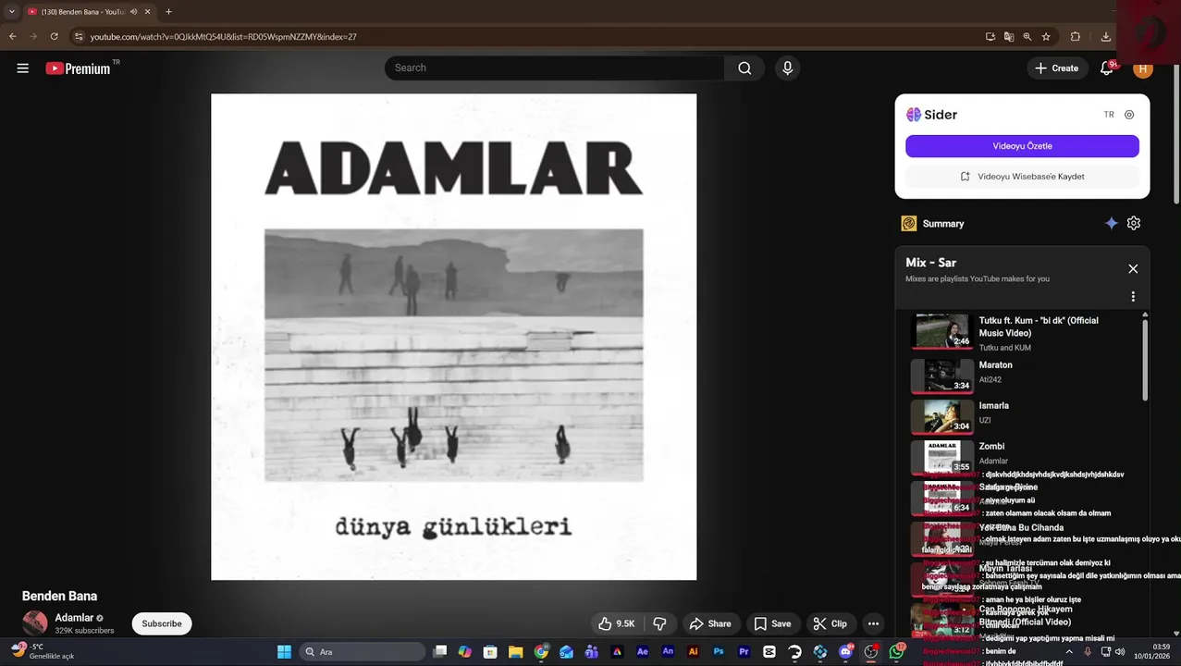Open weather widget showing -5°C
This screenshot has width=1181, height=666.
pos(42,651)
